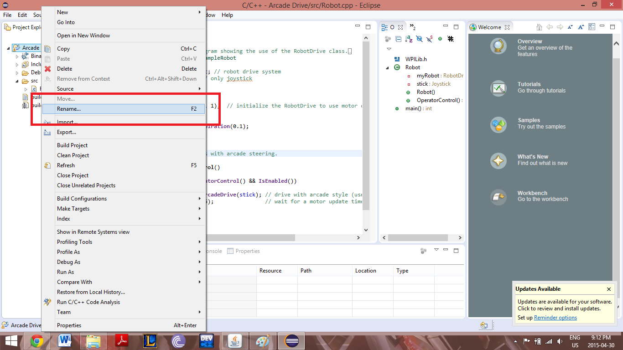Screen dimensions: 623x350
Task: Click the What's New link in Welcome
Action: coord(533,157)
